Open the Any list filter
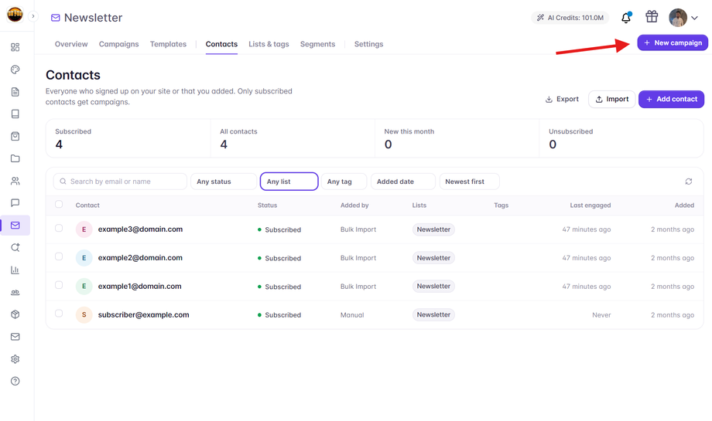The width and height of the screenshot is (712, 421). click(289, 182)
